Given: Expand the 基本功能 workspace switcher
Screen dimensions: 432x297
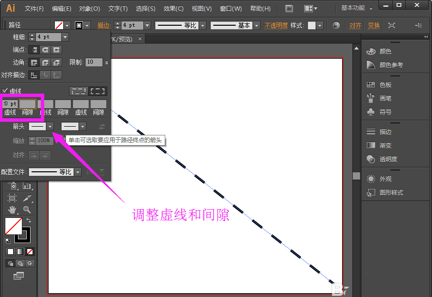Looking at the screenshot, I should tap(357, 8).
